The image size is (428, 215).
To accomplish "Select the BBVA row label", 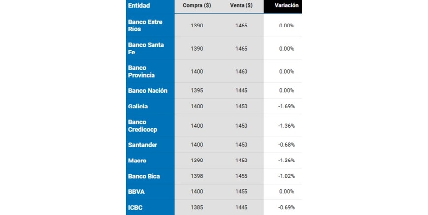I will pos(136,192).
